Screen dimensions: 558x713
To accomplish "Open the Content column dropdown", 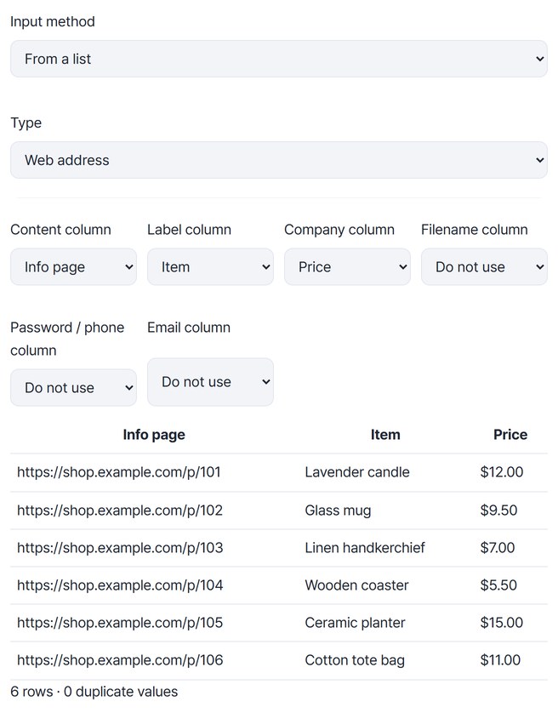I will [x=74, y=267].
